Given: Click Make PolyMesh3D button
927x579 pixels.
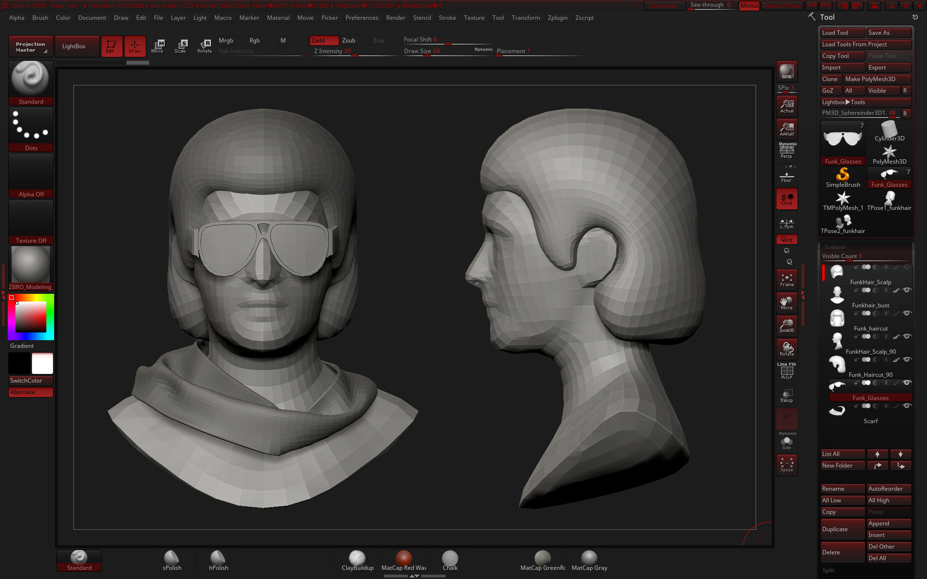Looking at the screenshot, I should coord(877,79).
